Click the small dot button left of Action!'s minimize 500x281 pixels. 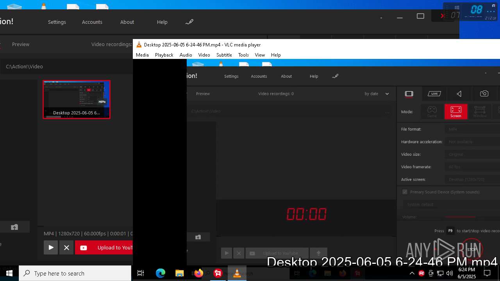381,18
